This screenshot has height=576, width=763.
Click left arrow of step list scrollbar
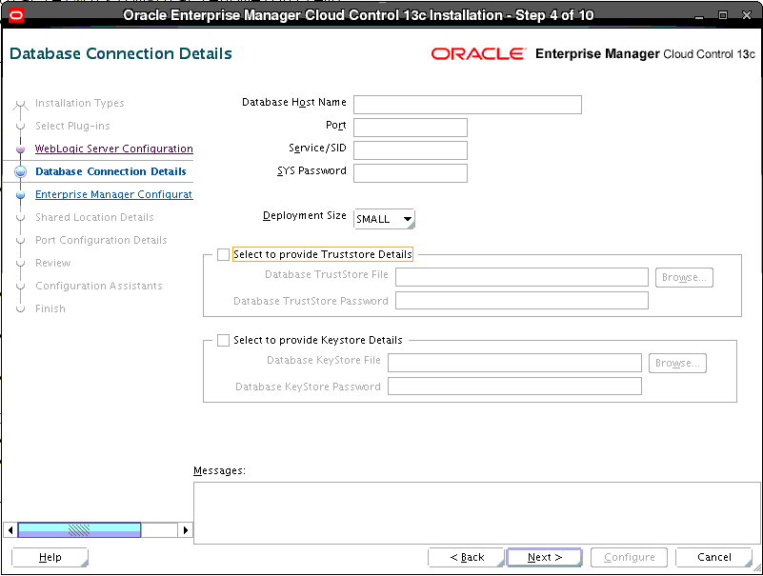[x=10, y=529]
